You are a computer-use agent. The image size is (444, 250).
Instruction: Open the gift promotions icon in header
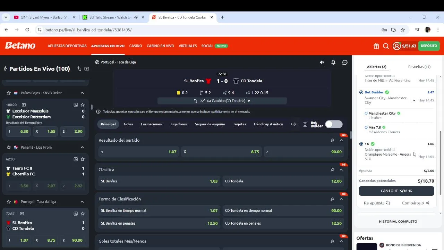tap(376, 46)
